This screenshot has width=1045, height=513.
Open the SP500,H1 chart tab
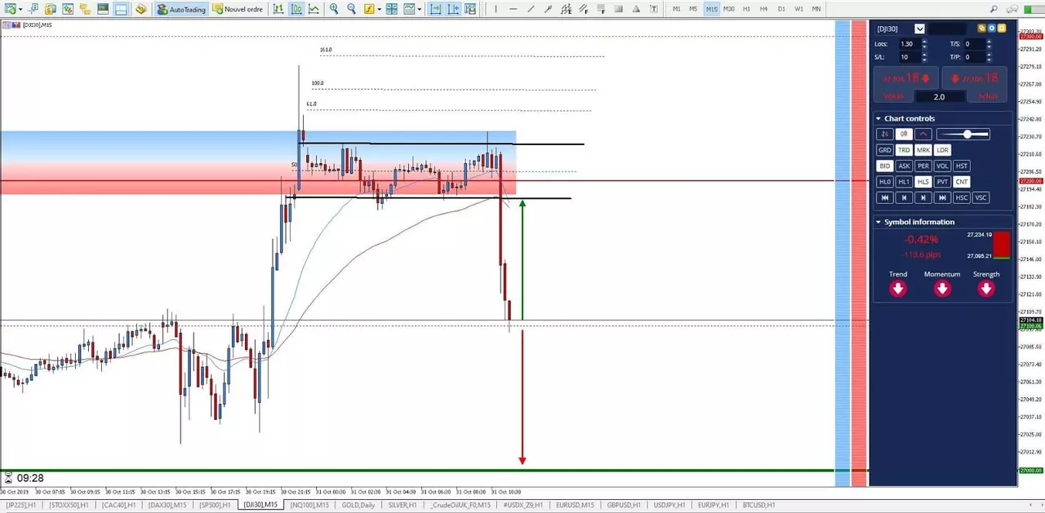[215, 505]
